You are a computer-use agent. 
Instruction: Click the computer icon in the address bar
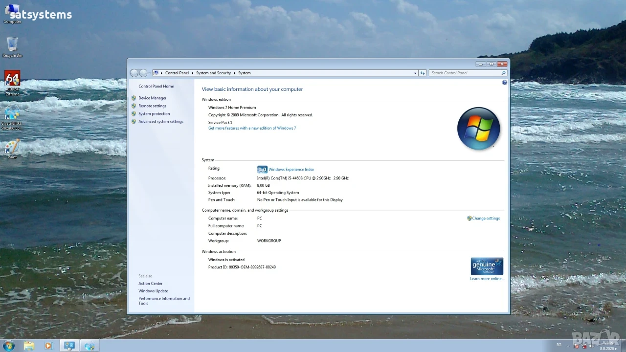click(156, 73)
